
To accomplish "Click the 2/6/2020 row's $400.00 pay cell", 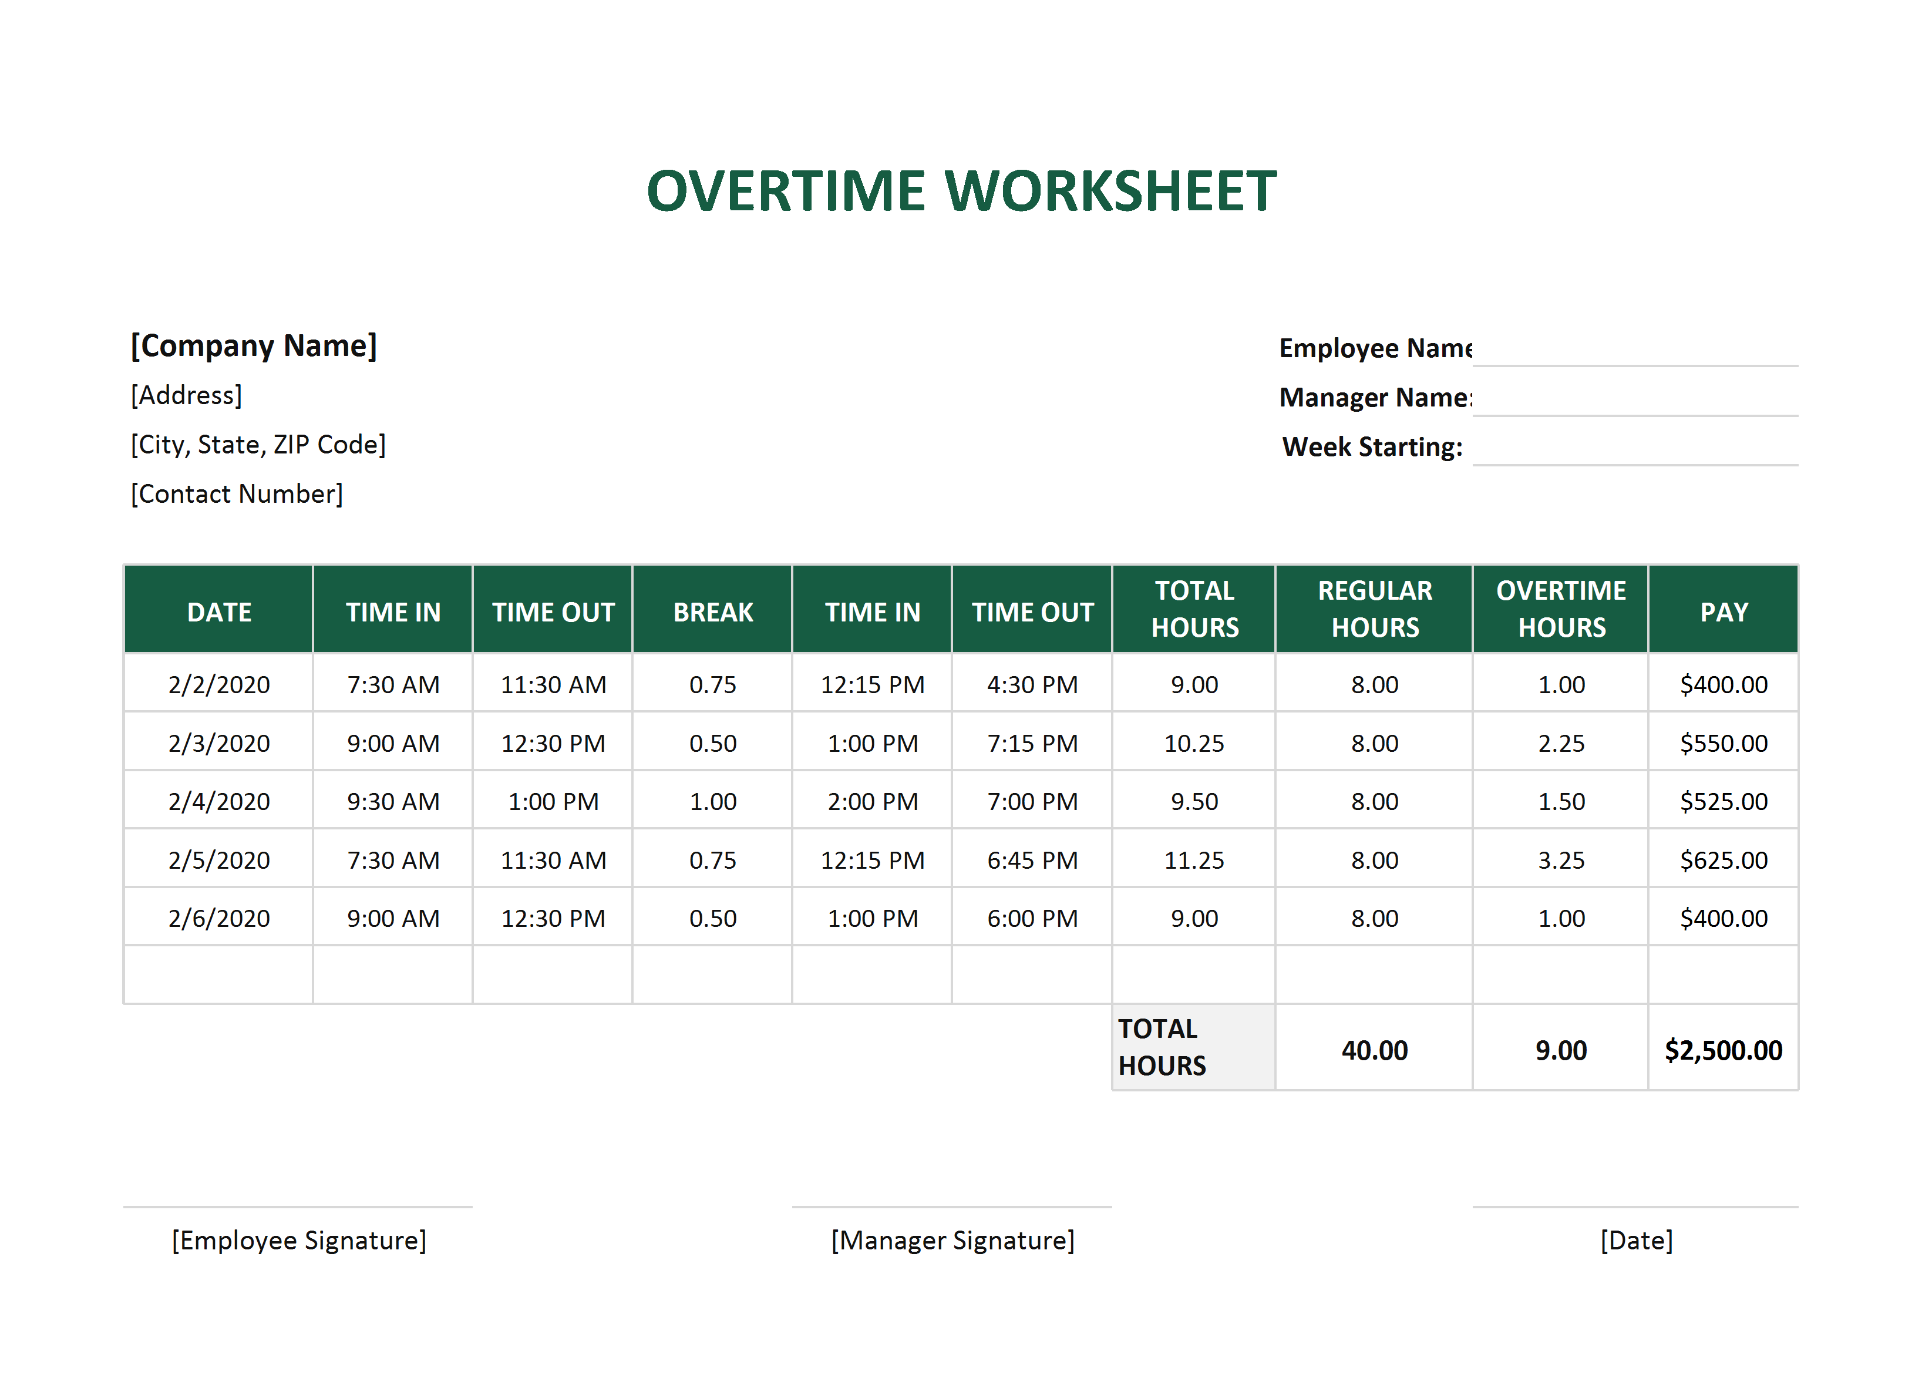I will (x=1724, y=918).
